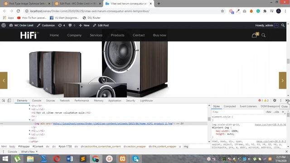Open the image src URL link in Elements panel
The width and height of the screenshot is (290, 163).
[113, 124]
